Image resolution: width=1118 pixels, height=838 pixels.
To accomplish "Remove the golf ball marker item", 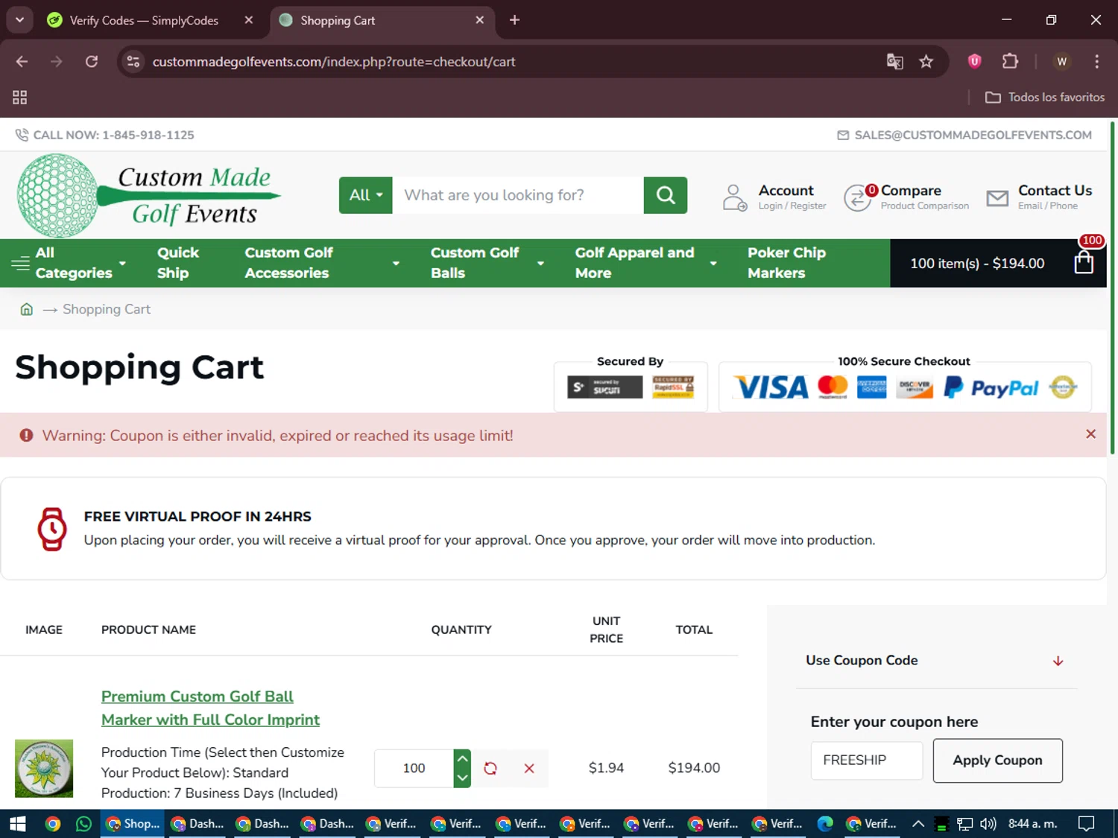I will (x=529, y=768).
